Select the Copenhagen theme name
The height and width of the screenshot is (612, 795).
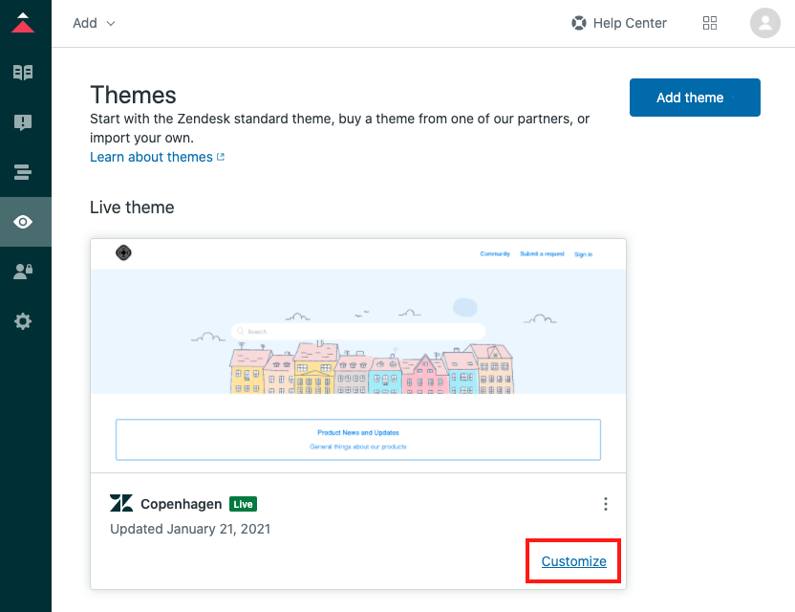(181, 504)
